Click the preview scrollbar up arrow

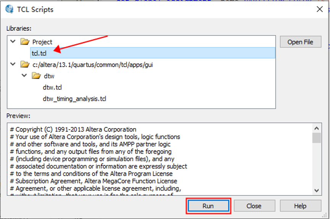[x=317, y=128]
